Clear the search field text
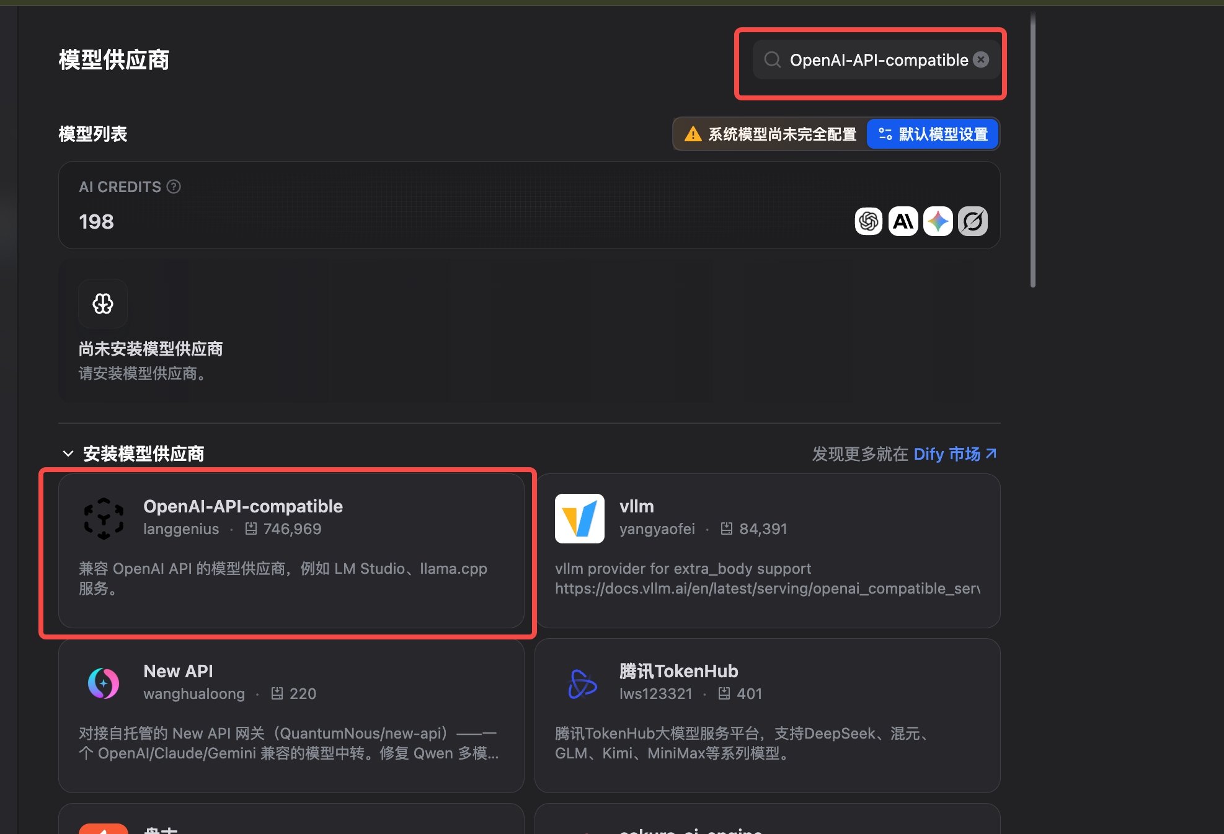Screen dimensions: 1224x834 point(981,59)
